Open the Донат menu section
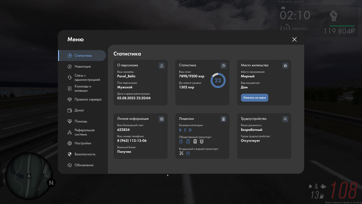362x204 pixels. 82,110
